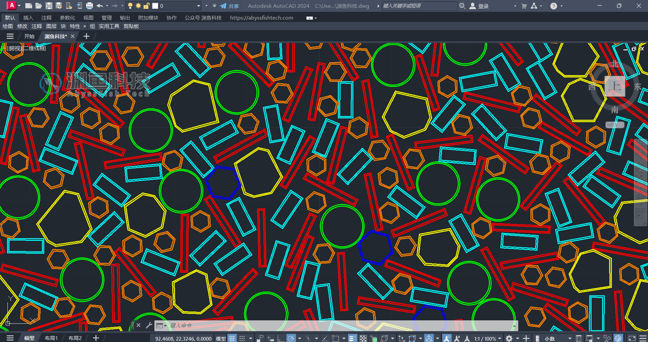Close the 渊鱼科技 drawing tab

73,36
